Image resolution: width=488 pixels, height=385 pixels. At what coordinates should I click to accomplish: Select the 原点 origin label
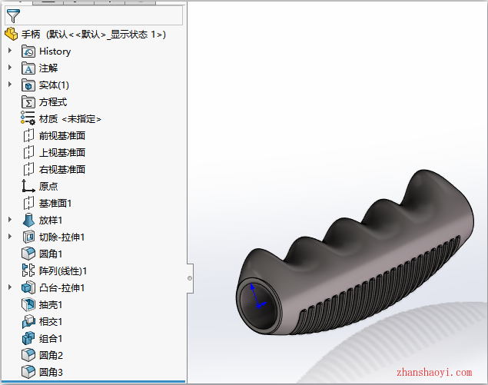pos(48,186)
